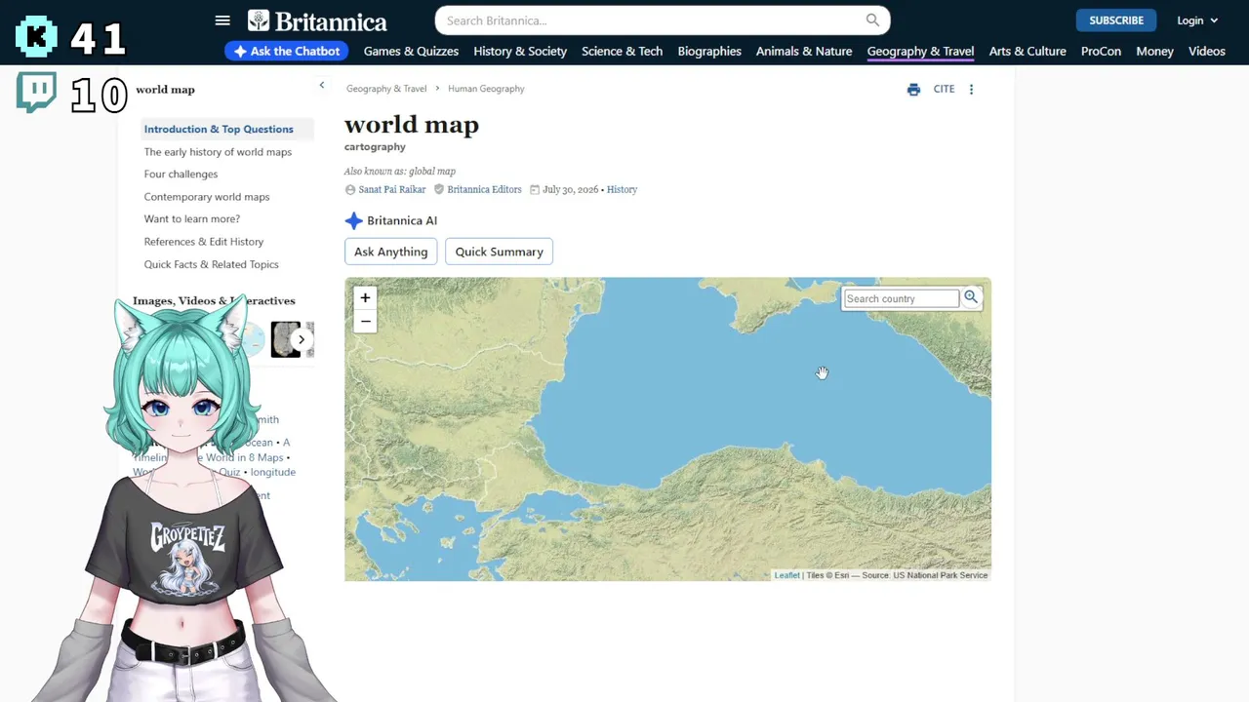Screen dimensions: 1249x702
Task: Advance the media carousel with next arrow
Action: tap(301, 339)
